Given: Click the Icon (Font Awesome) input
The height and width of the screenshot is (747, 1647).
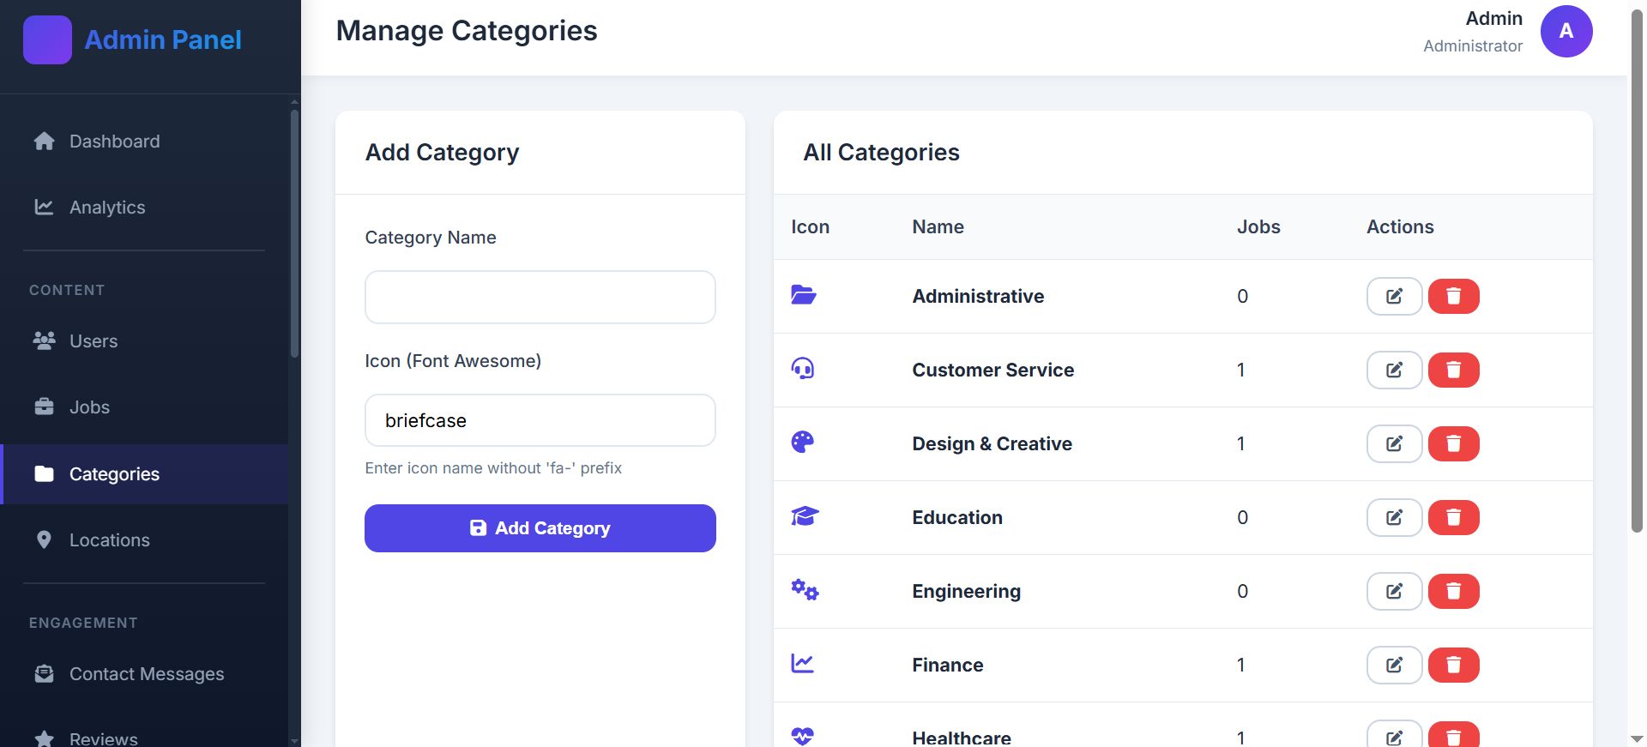Looking at the screenshot, I should pyautogui.click(x=540, y=421).
